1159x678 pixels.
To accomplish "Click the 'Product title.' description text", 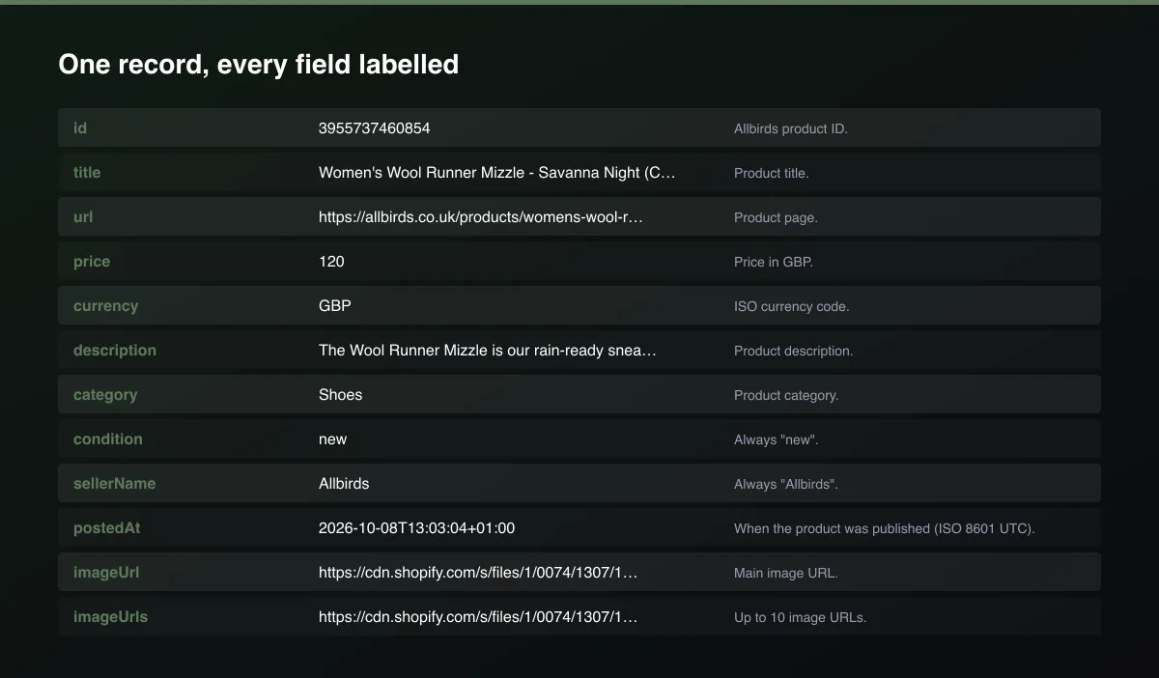I will (772, 173).
